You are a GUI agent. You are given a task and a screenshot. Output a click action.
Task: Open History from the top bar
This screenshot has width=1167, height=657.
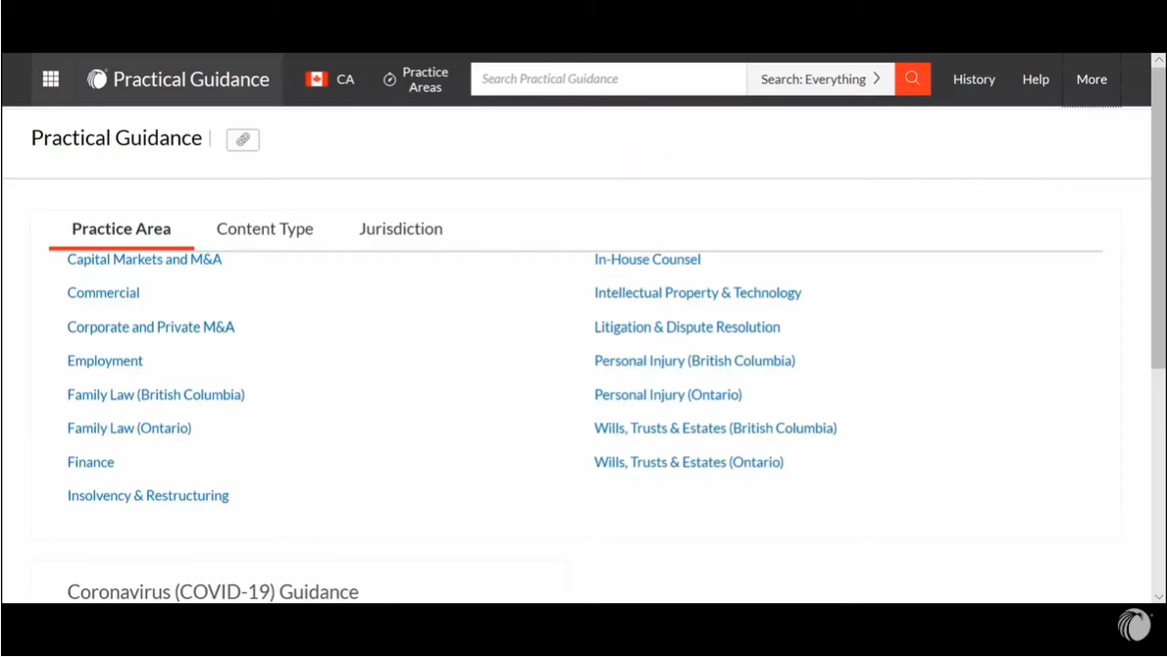tap(974, 79)
